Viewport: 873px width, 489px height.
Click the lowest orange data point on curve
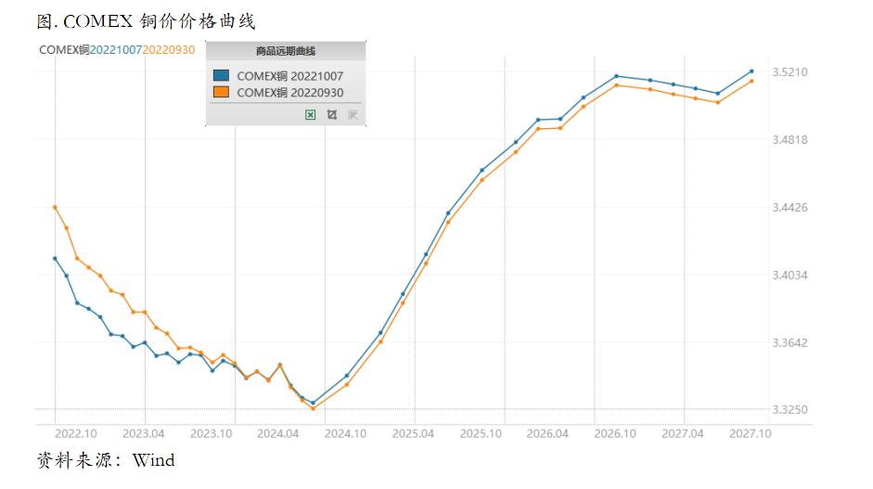click(x=313, y=408)
